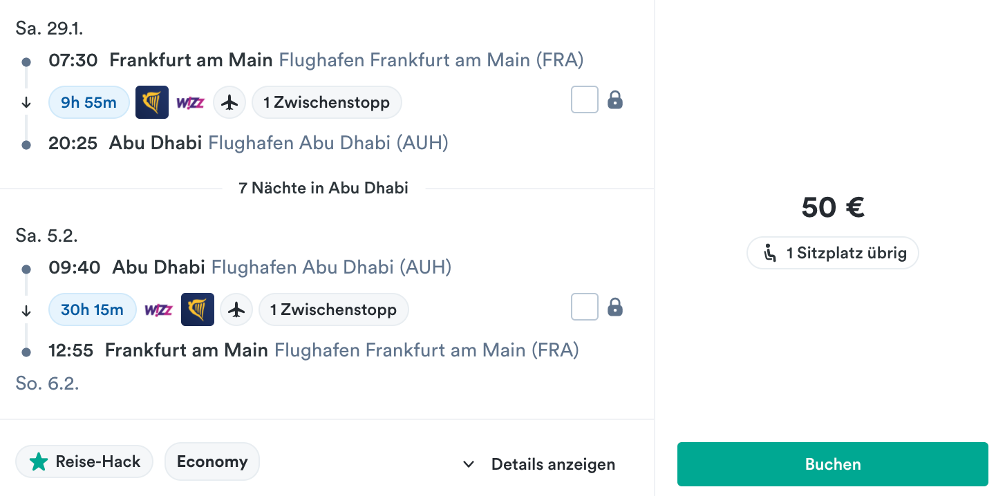Click the lock icon on return flight
The image size is (1005, 496).
tap(615, 307)
